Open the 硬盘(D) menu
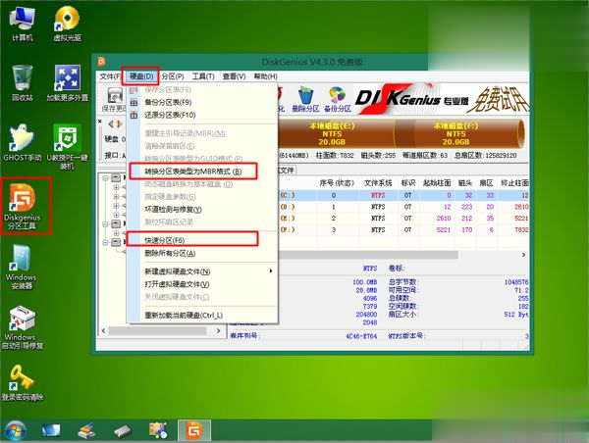 (x=140, y=76)
